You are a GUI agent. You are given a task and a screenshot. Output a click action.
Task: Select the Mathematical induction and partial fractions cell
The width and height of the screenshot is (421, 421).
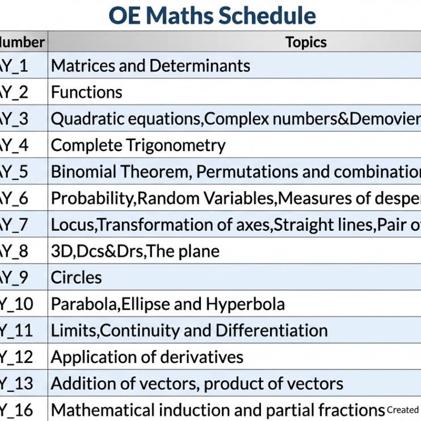(218, 410)
